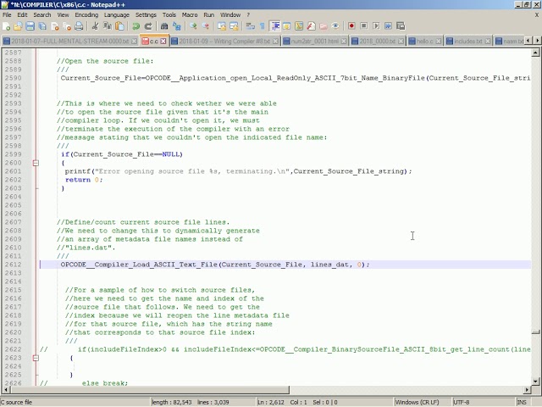Open Replace dialog via Replace icon

tap(177, 26)
